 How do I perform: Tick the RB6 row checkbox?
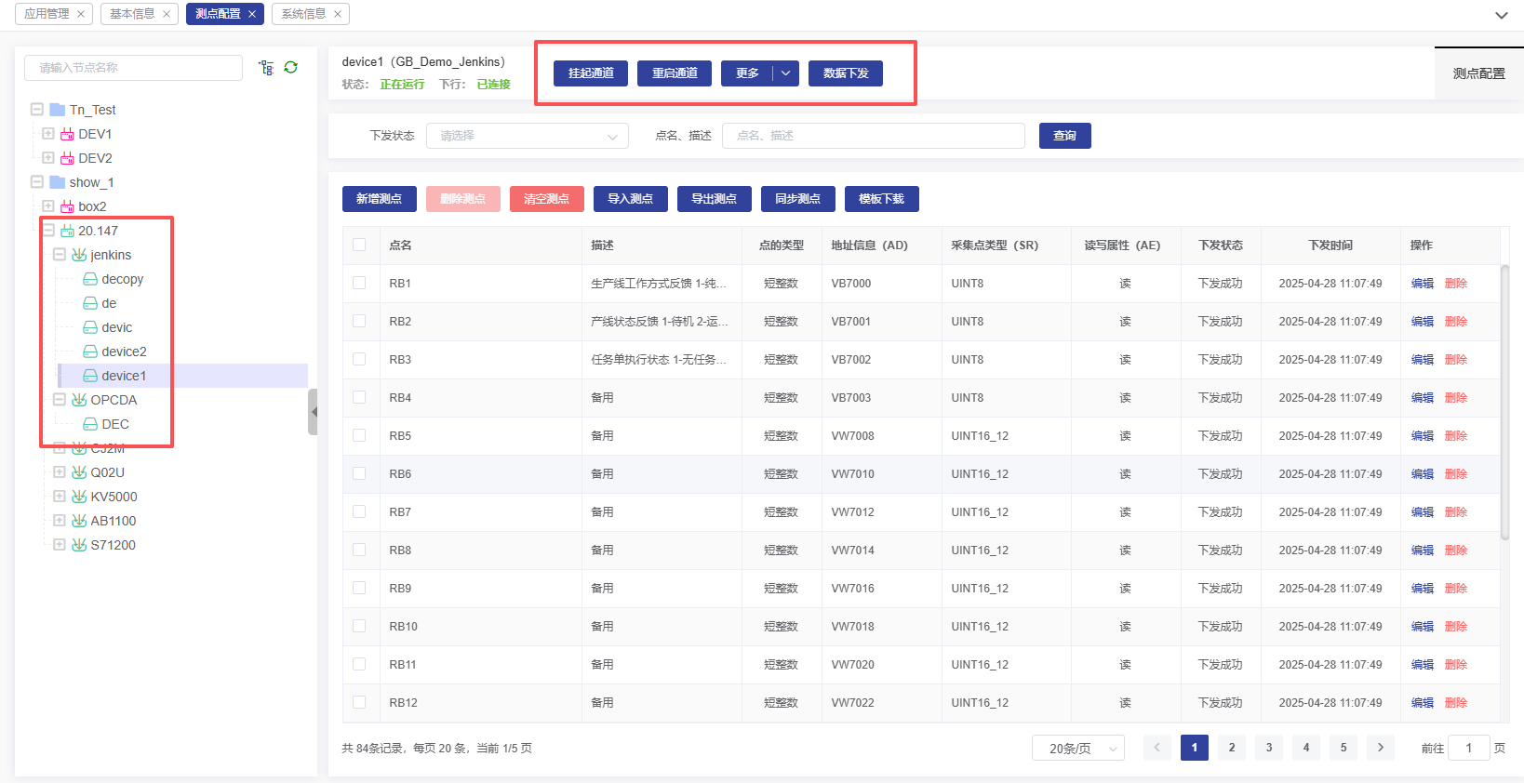[x=359, y=474]
